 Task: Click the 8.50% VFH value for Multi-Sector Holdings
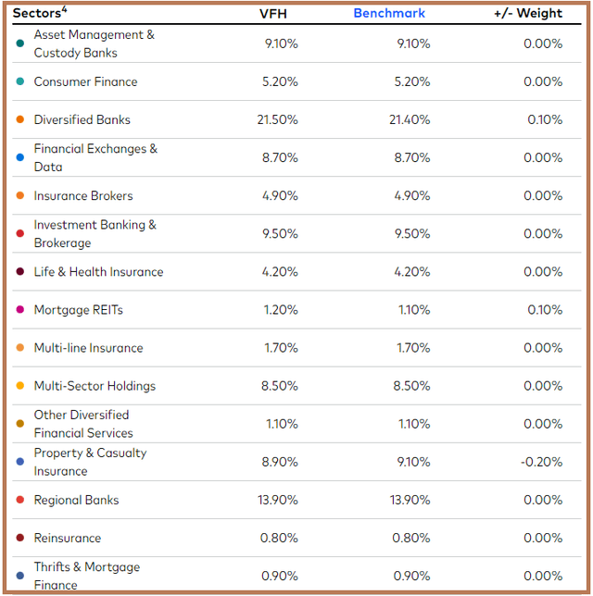click(x=280, y=386)
